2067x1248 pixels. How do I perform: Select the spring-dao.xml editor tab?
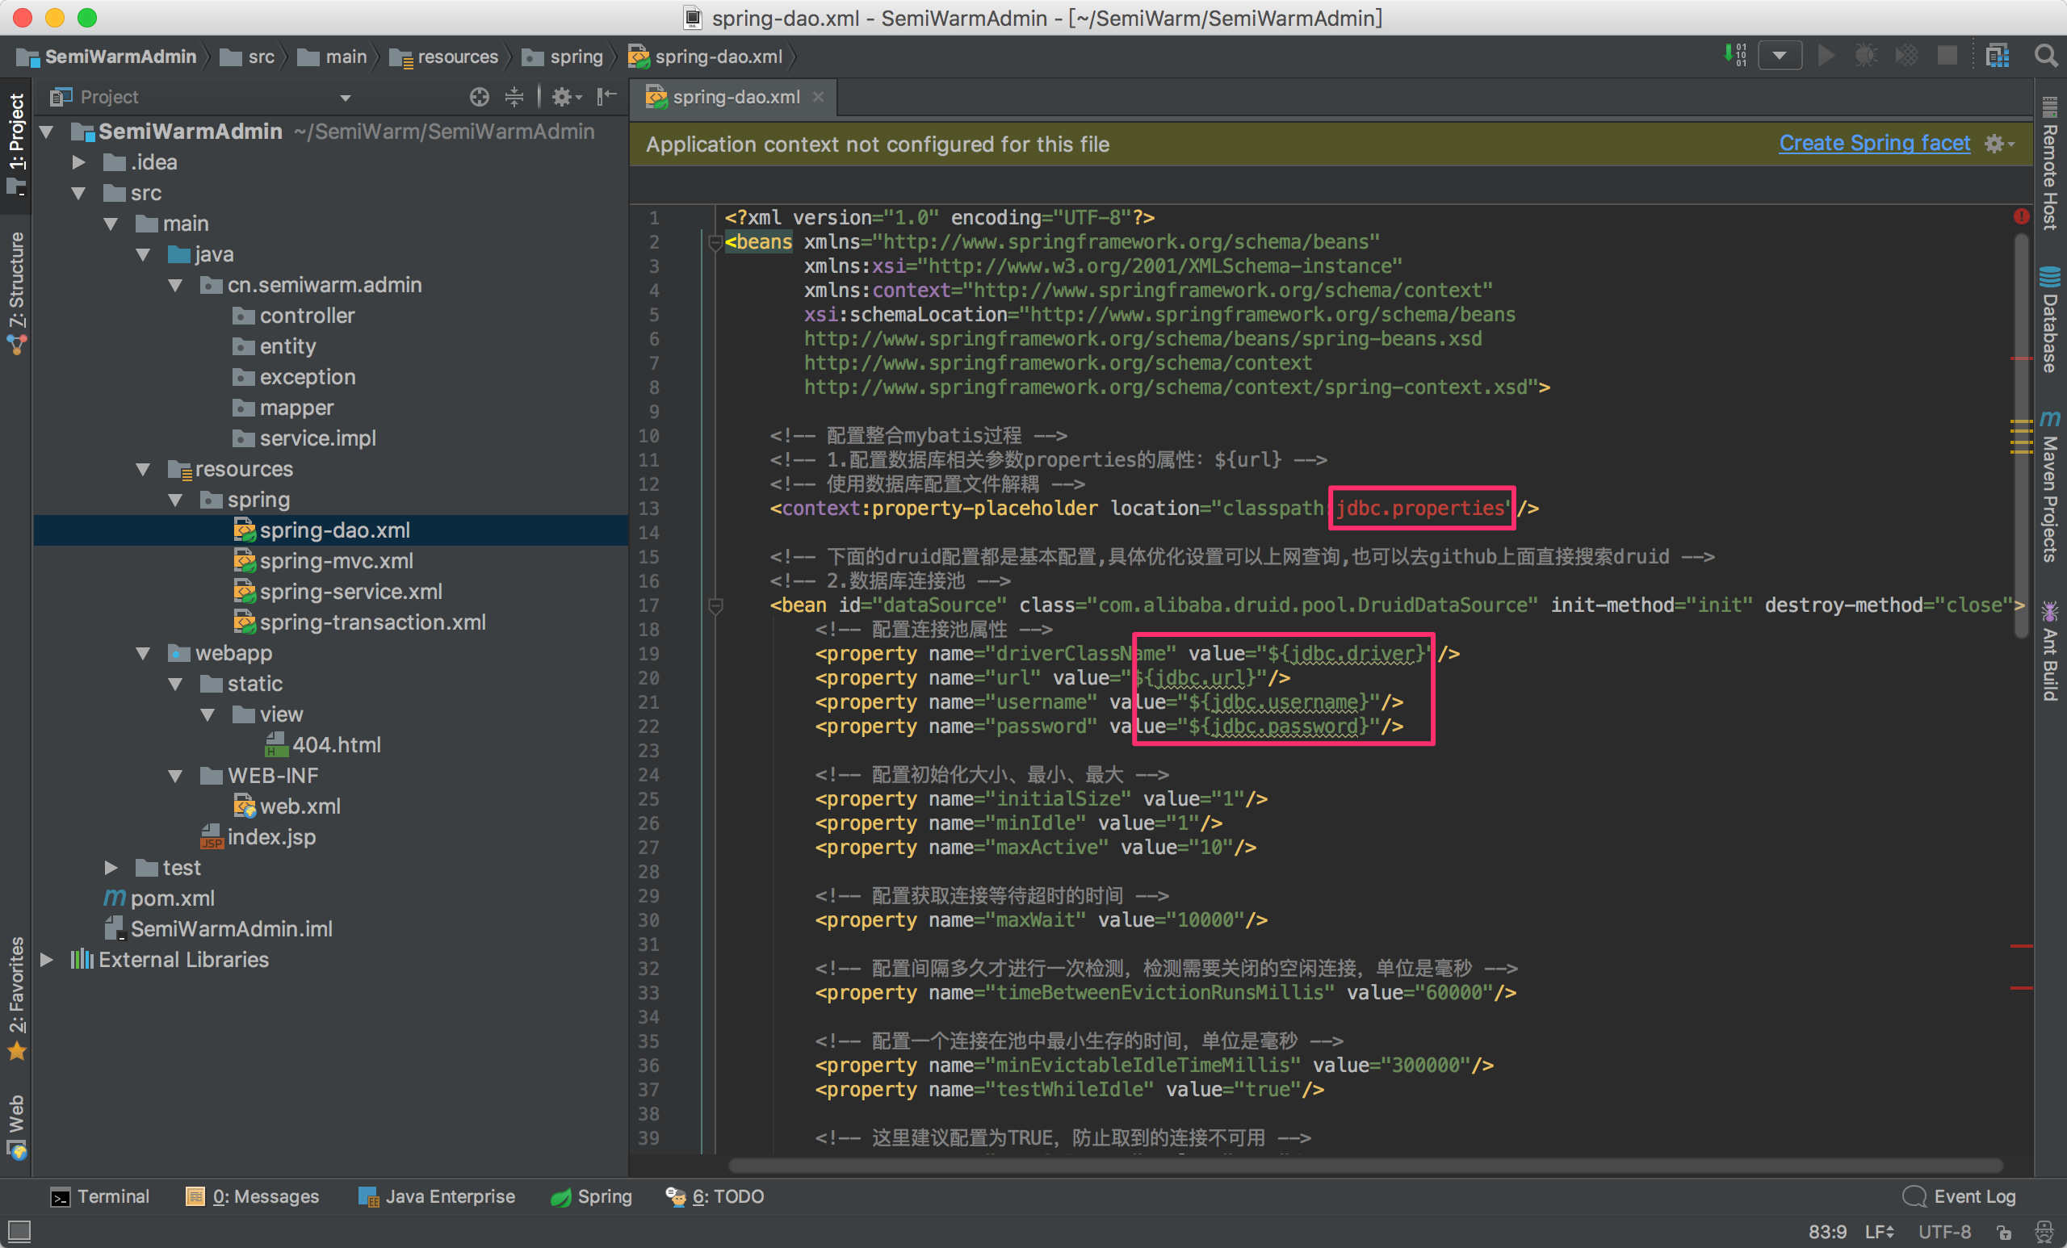click(x=735, y=98)
